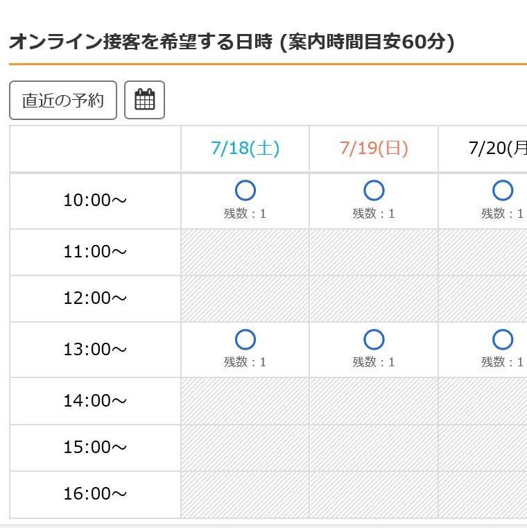Viewport: 527px width, 528px height.
Task: Click the 7/20 column header
Action: pos(496,148)
